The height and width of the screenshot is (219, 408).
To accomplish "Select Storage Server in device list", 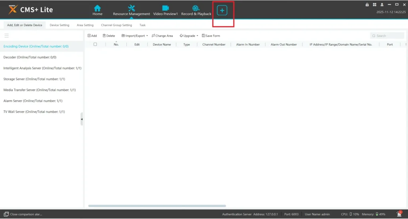I will pyautogui.click(x=34, y=79).
